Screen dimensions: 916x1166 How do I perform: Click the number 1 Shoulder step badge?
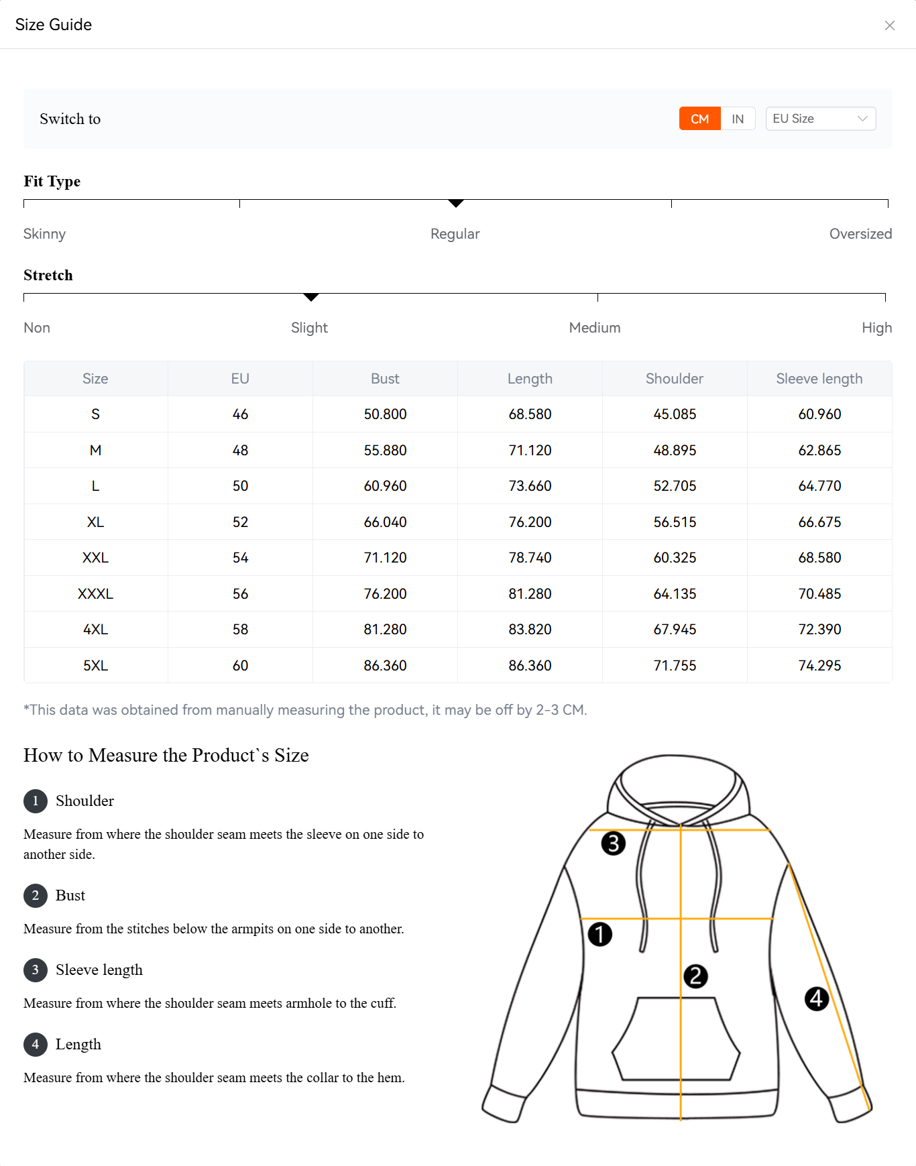click(x=36, y=801)
